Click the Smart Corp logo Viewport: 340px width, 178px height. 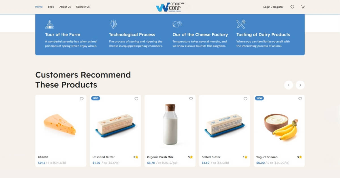click(x=170, y=7)
